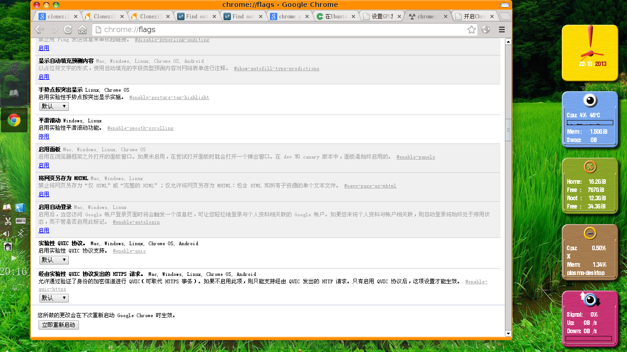Follow #disable-hyperlink-auditing anchor link

click(x=172, y=40)
